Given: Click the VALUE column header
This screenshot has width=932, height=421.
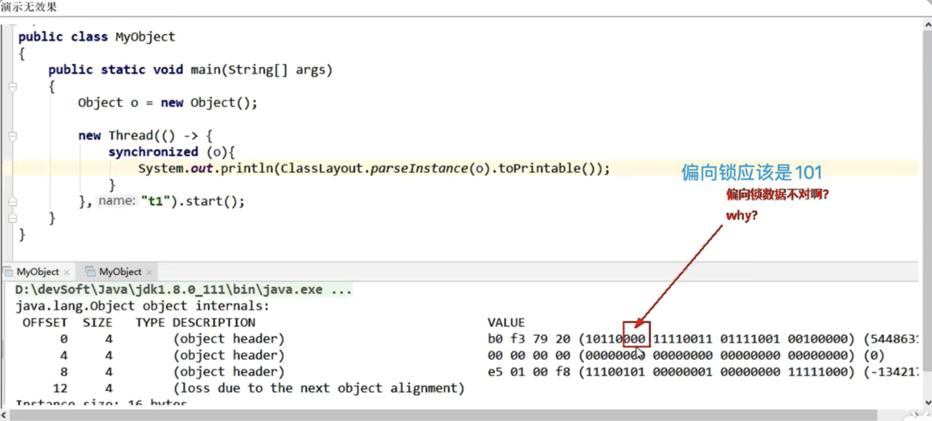Looking at the screenshot, I should [506, 322].
